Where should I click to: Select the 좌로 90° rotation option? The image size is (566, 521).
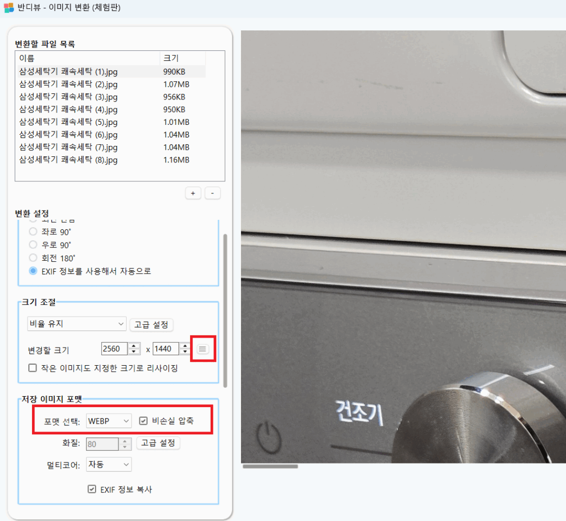pyautogui.click(x=33, y=231)
